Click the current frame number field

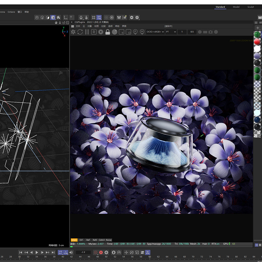[83, 253]
